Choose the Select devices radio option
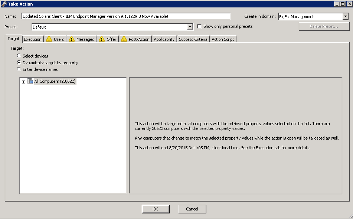353x219 pixels. pyautogui.click(x=19, y=56)
